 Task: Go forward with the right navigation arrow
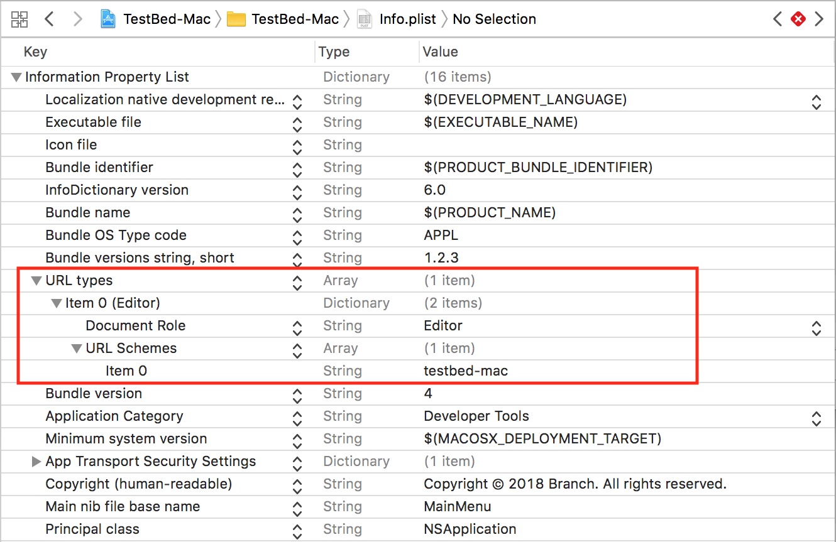[x=78, y=19]
